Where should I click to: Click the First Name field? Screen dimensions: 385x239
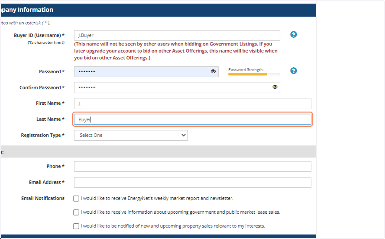[193, 103]
